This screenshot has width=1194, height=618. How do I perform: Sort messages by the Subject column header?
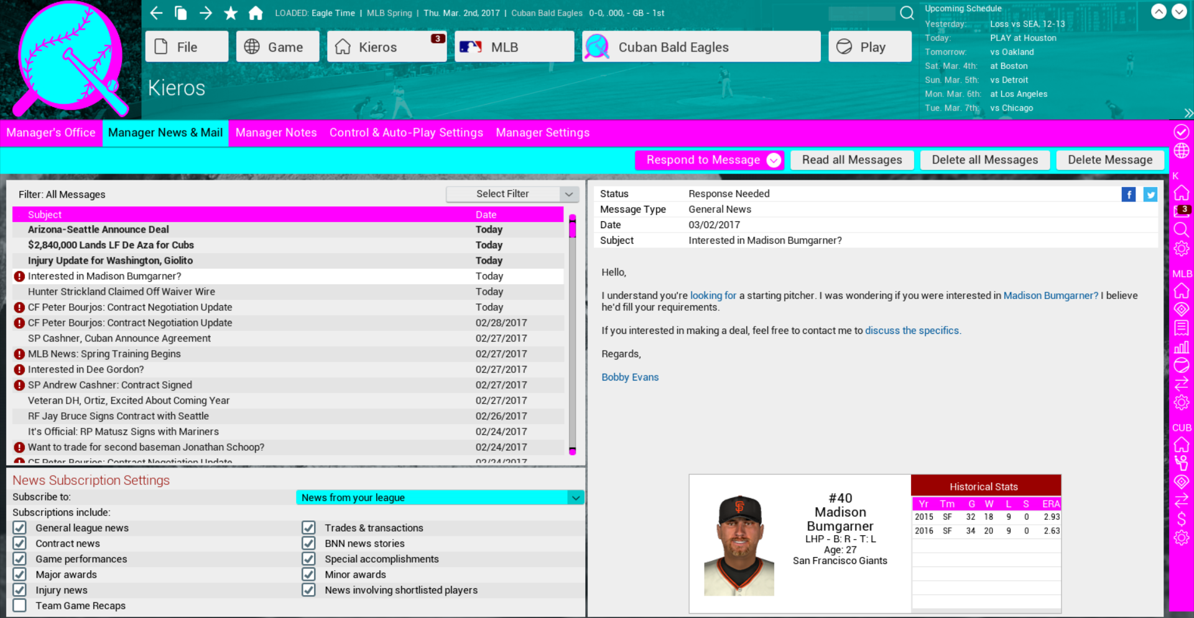coord(45,214)
